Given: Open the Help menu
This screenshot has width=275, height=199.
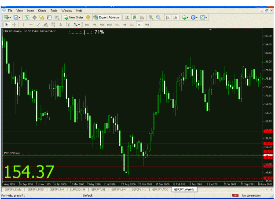Looking at the screenshot, I should pyautogui.click(x=79, y=11).
